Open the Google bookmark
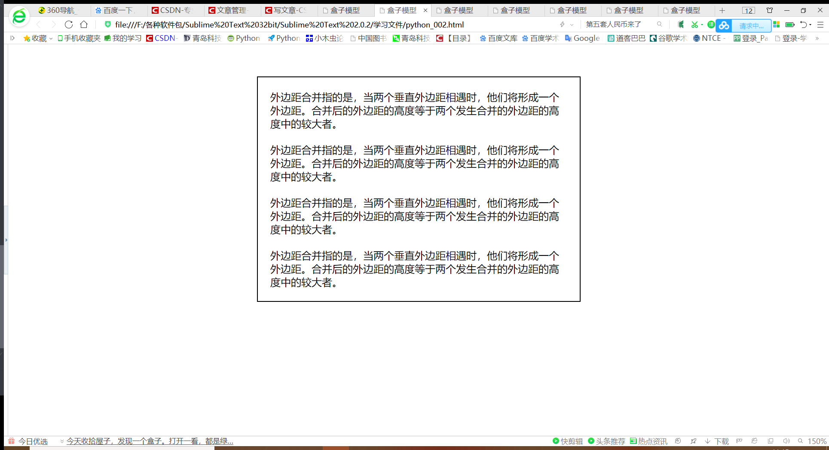829x450 pixels. (582, 38)
